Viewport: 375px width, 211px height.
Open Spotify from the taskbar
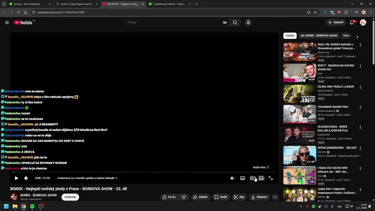(x=32, y=206)
